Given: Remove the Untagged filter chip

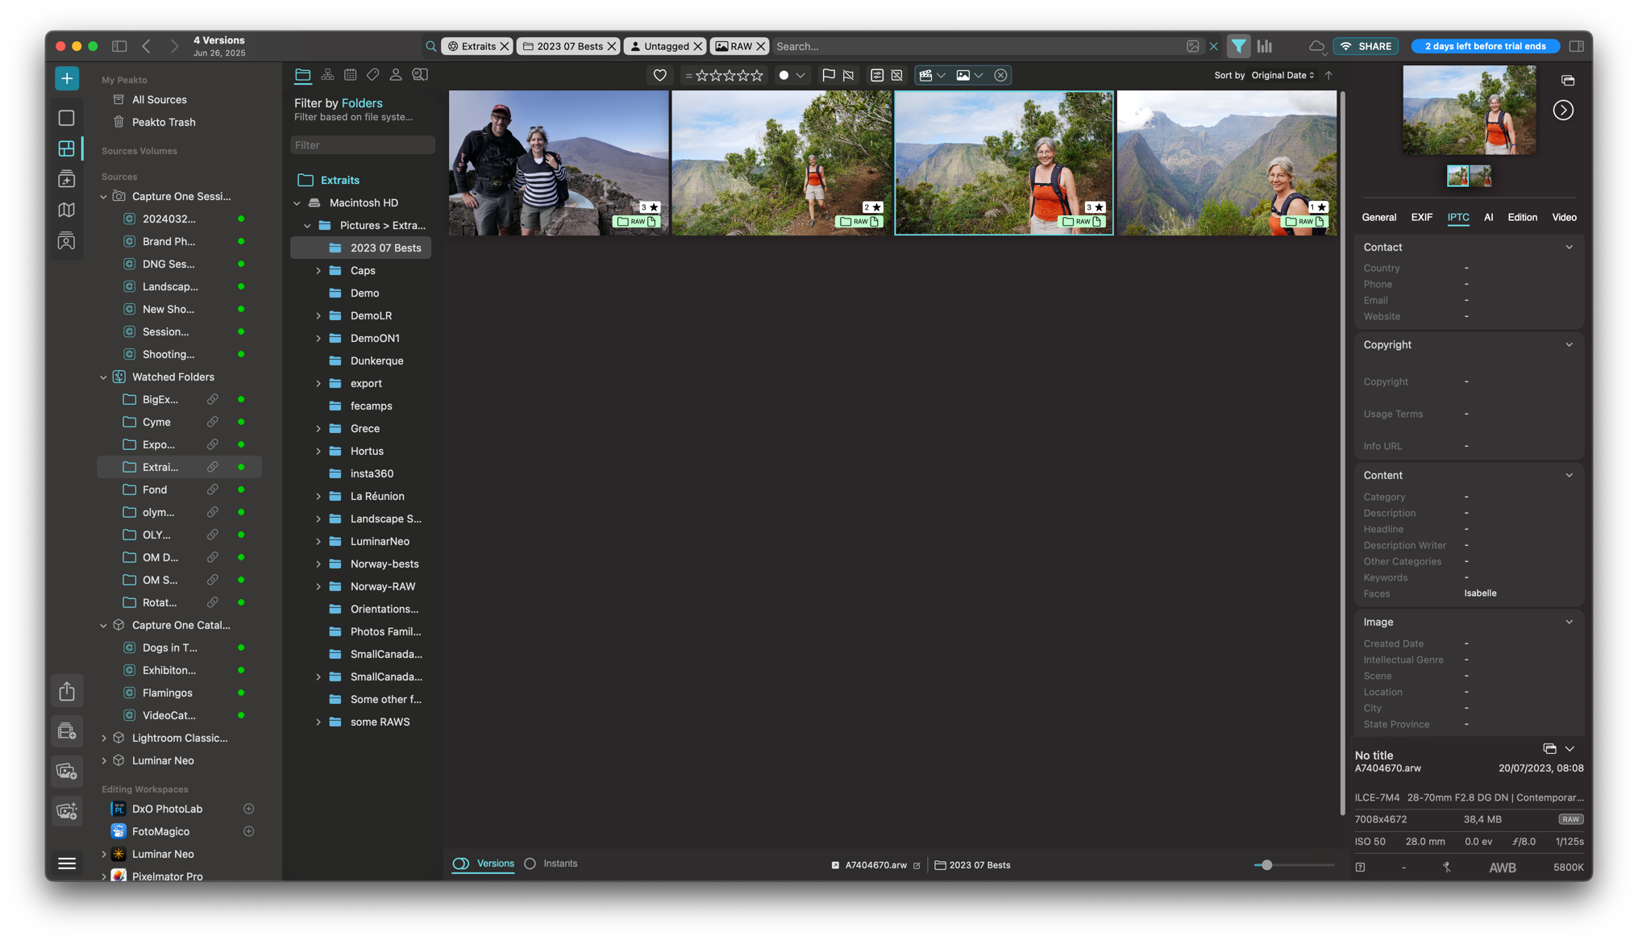Looking at the screenshot, I should 698,46.
